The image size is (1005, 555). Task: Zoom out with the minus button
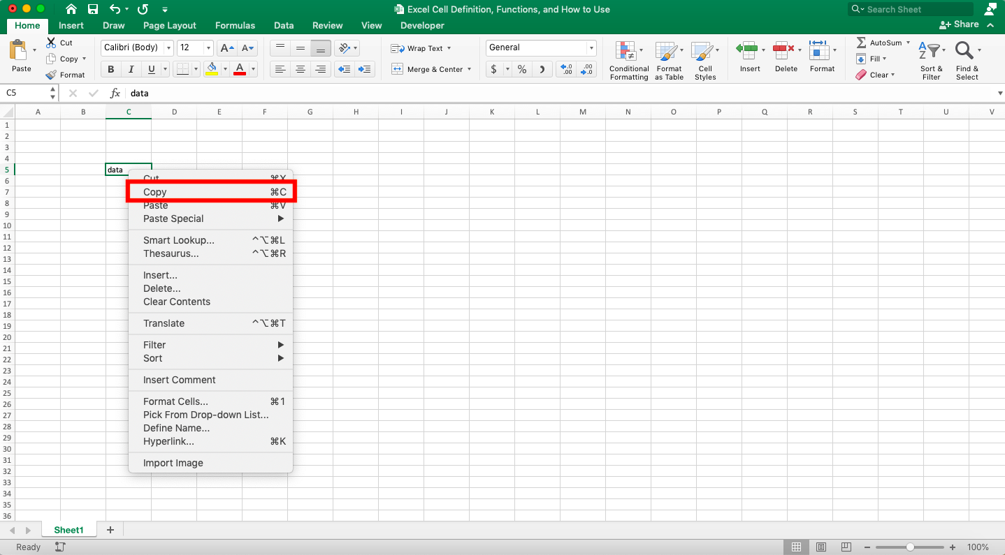pos(867,547)
